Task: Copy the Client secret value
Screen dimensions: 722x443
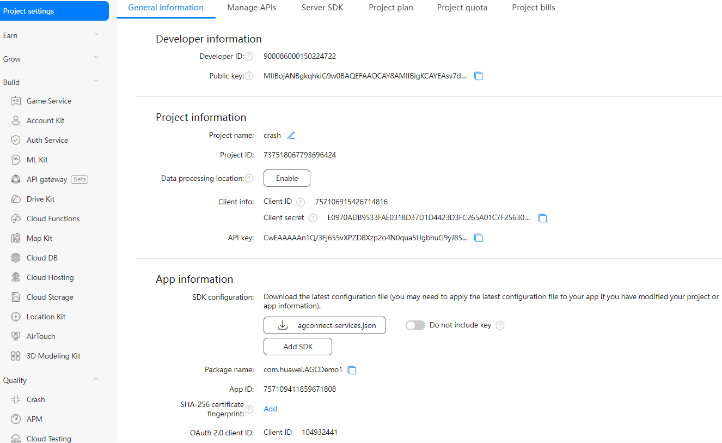Action: pyautogui.click(x=542, y=218)
